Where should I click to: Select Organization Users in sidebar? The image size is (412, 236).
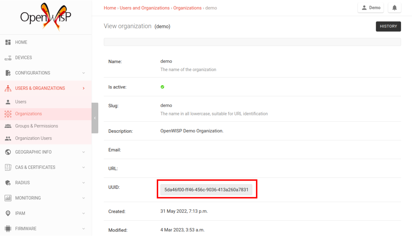33,138
